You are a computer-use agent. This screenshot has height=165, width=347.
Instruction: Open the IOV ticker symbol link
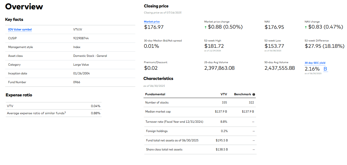20,30
